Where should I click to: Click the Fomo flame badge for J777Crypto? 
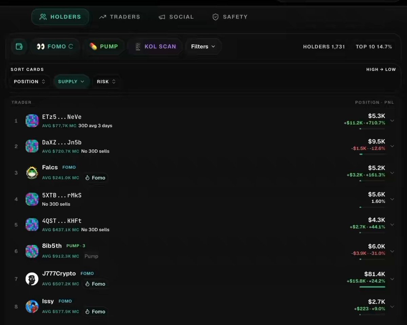(x=95, y=284)
